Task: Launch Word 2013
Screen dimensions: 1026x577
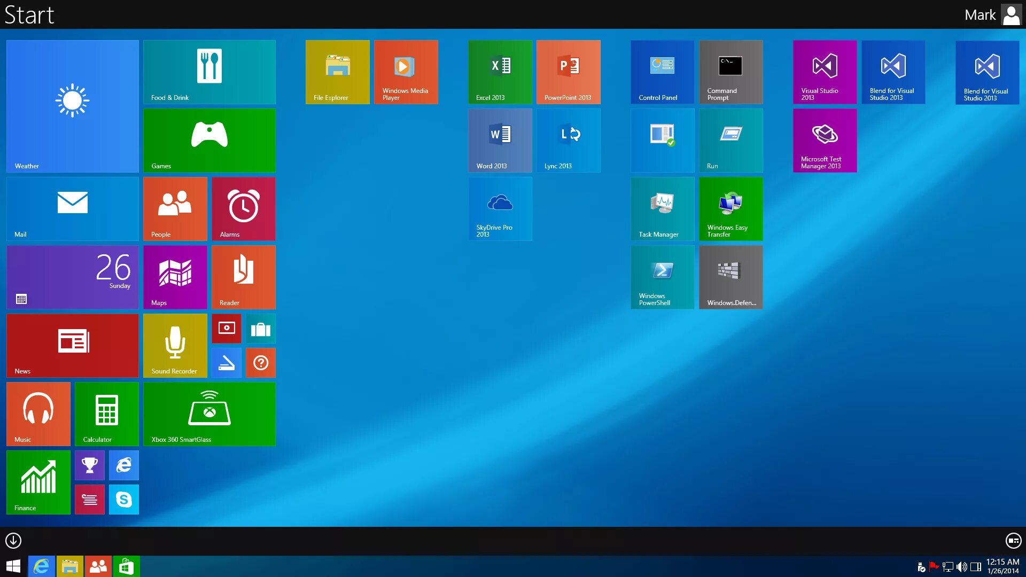Action: [x=500, y=140]
